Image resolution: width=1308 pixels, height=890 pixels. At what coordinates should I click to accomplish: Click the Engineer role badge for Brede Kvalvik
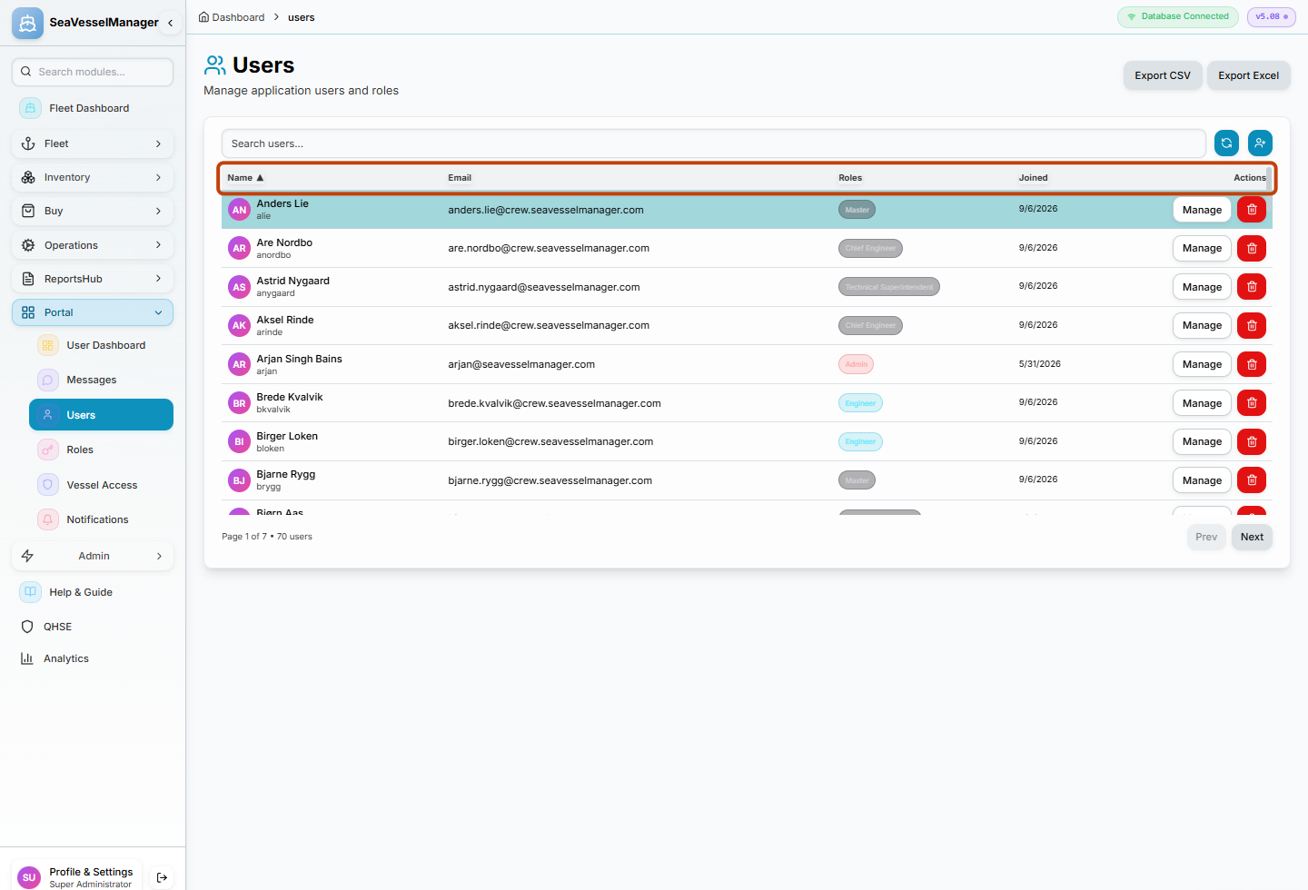pos(860,403)
